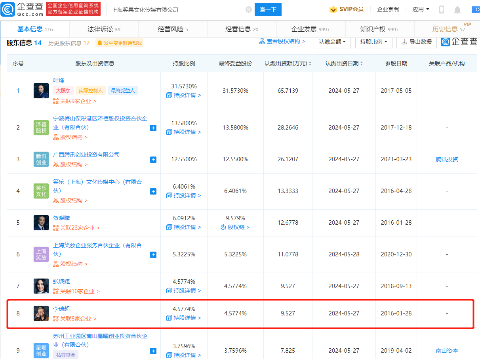Click the company name search field
Viewport: 480px width, 359px height.
(x=176, y=10)
